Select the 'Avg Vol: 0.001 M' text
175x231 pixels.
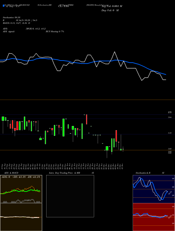click(112, 6)
